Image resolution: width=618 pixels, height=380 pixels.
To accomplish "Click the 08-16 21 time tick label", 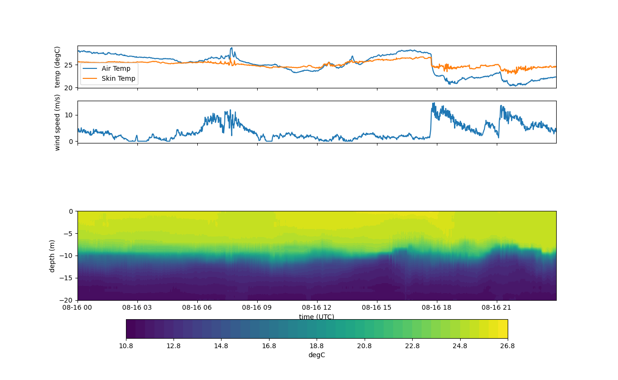I will pos(497,307).
